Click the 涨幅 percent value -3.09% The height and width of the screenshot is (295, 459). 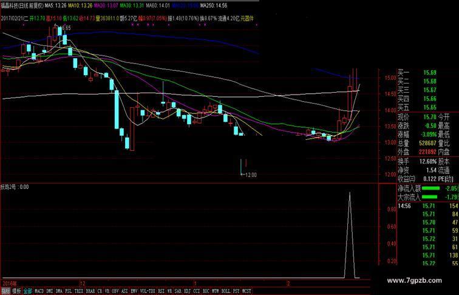coord(429,134)
